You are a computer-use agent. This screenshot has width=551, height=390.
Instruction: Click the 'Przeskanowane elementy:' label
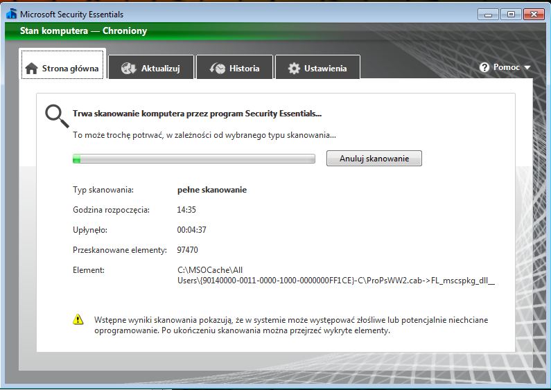pos(120,250)
